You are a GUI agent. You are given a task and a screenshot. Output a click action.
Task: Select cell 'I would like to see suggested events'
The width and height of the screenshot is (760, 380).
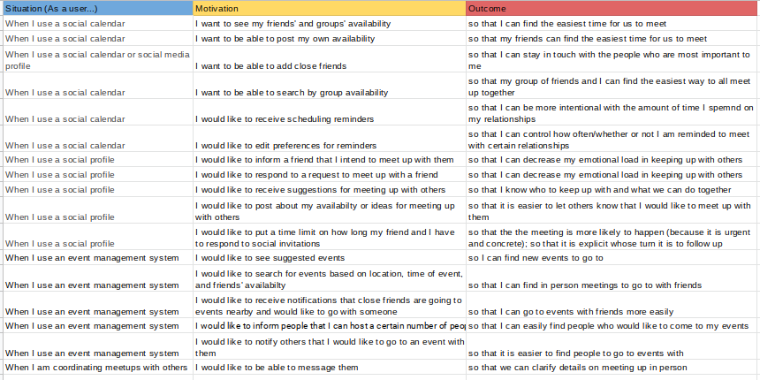(330, 257)
